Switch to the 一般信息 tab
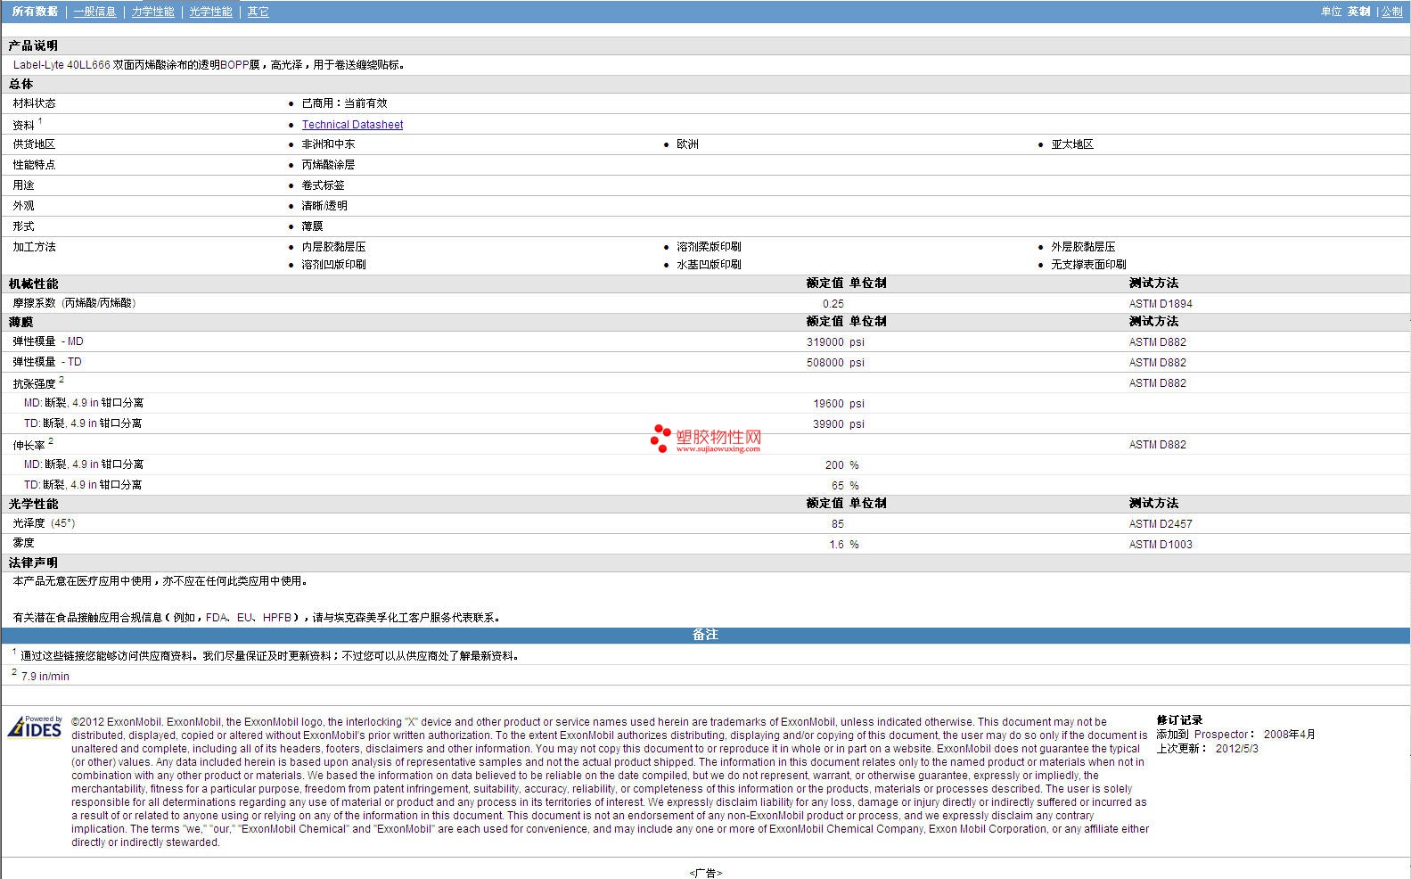1411x879 pixels. (x=94, y=12)
